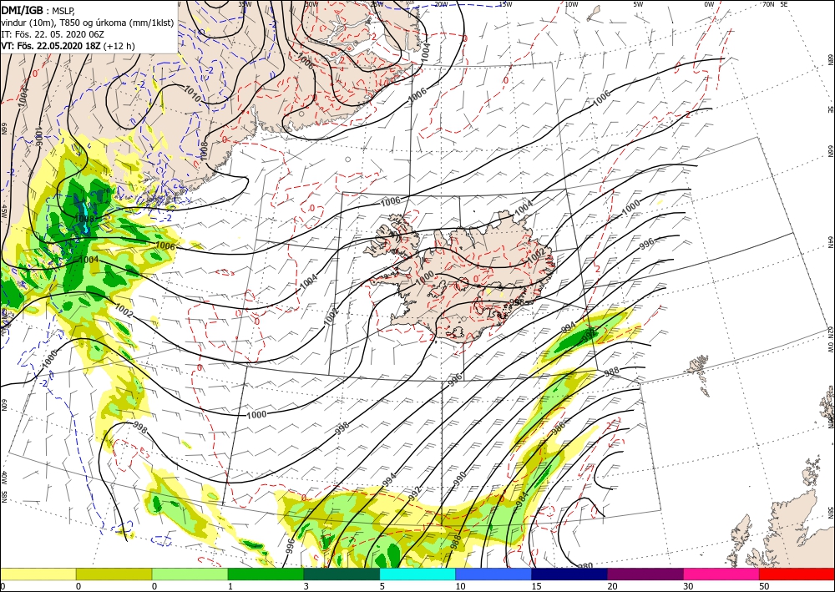835x592 pixels.
Task: Click the "5W" longitude label at top
Action: [x=638, y=4]
